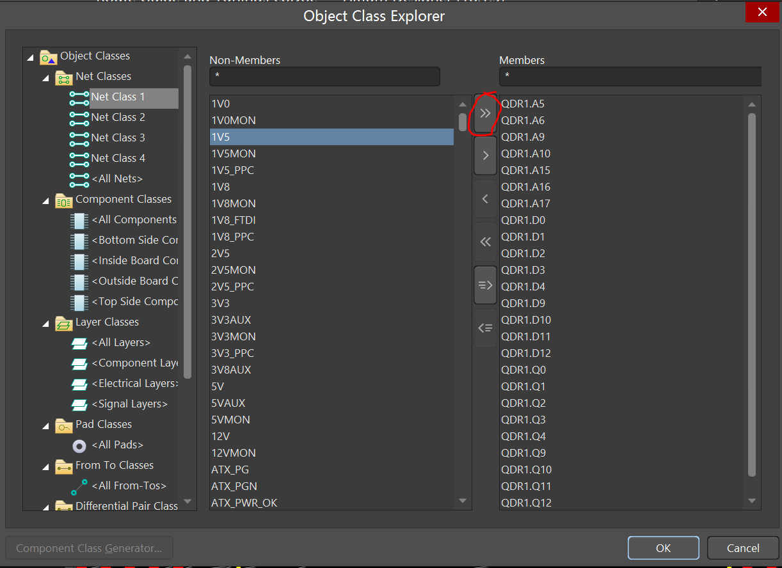
Task: Select <Signal Layers> in the tree
Action: (129, 404)
